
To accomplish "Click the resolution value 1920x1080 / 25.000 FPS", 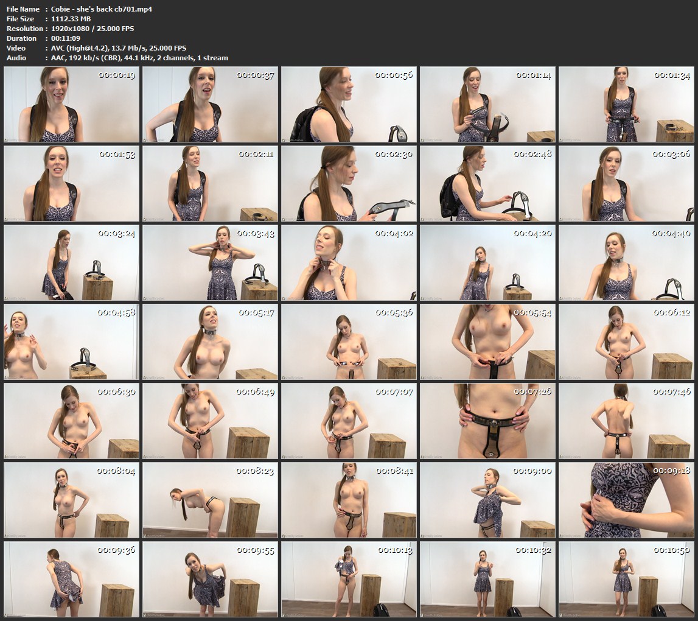I will [x=92, y=29].
